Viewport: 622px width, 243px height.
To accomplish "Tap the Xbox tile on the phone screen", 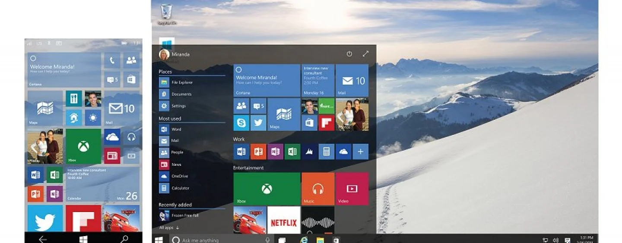I will (x=83, y=146).
